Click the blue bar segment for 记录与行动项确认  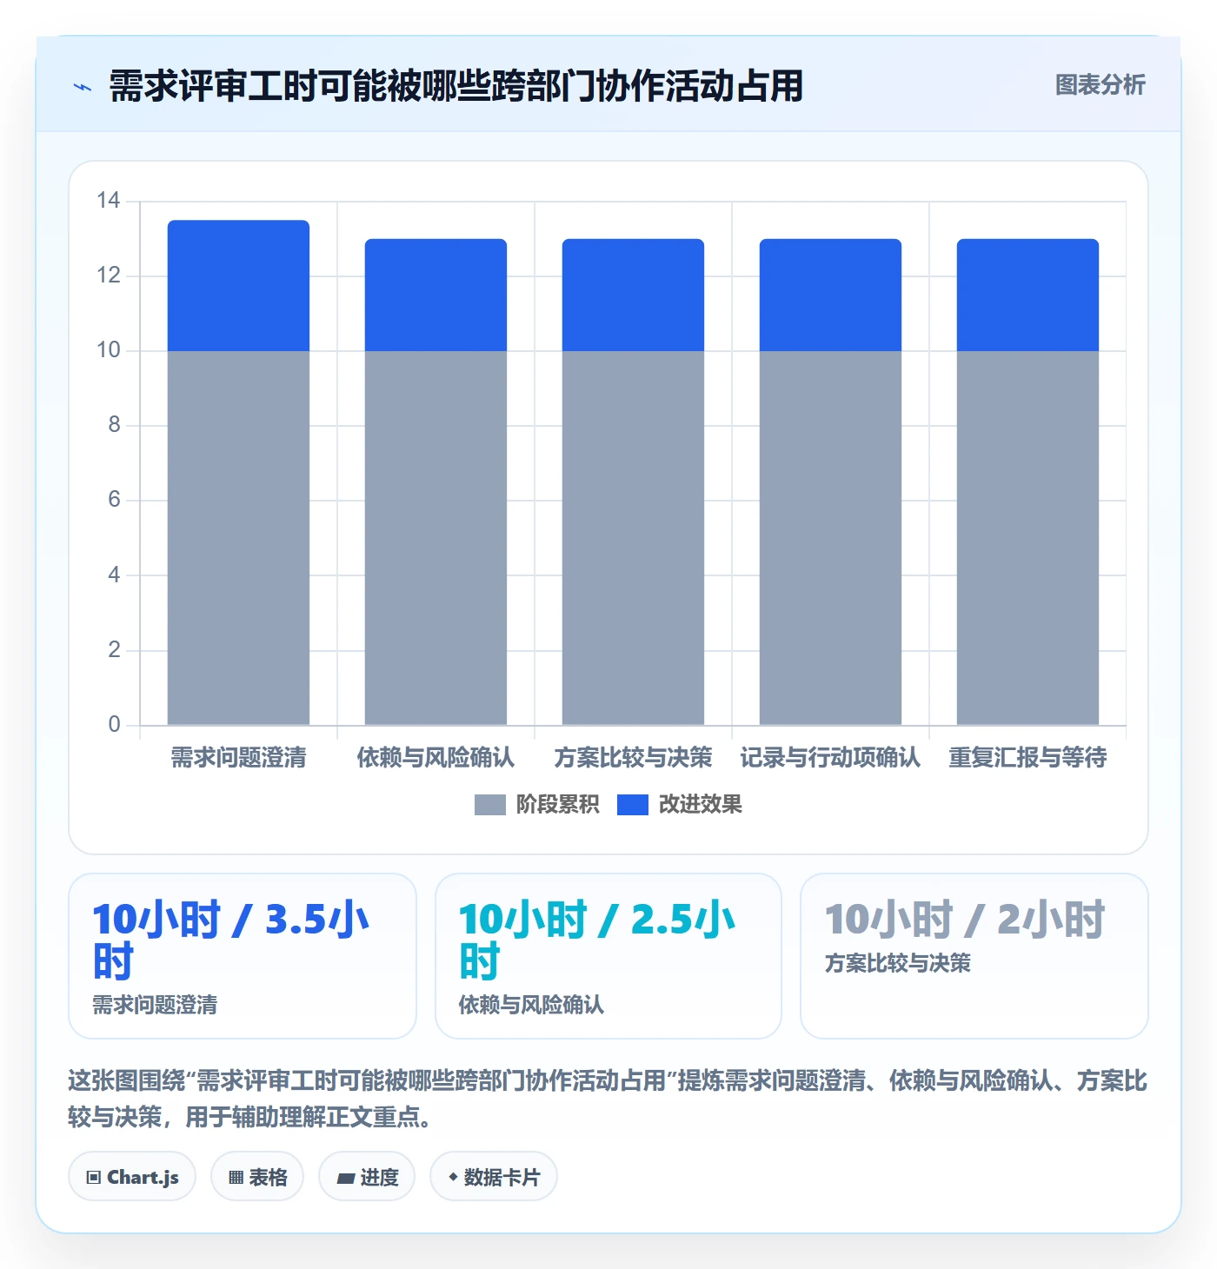830,296
